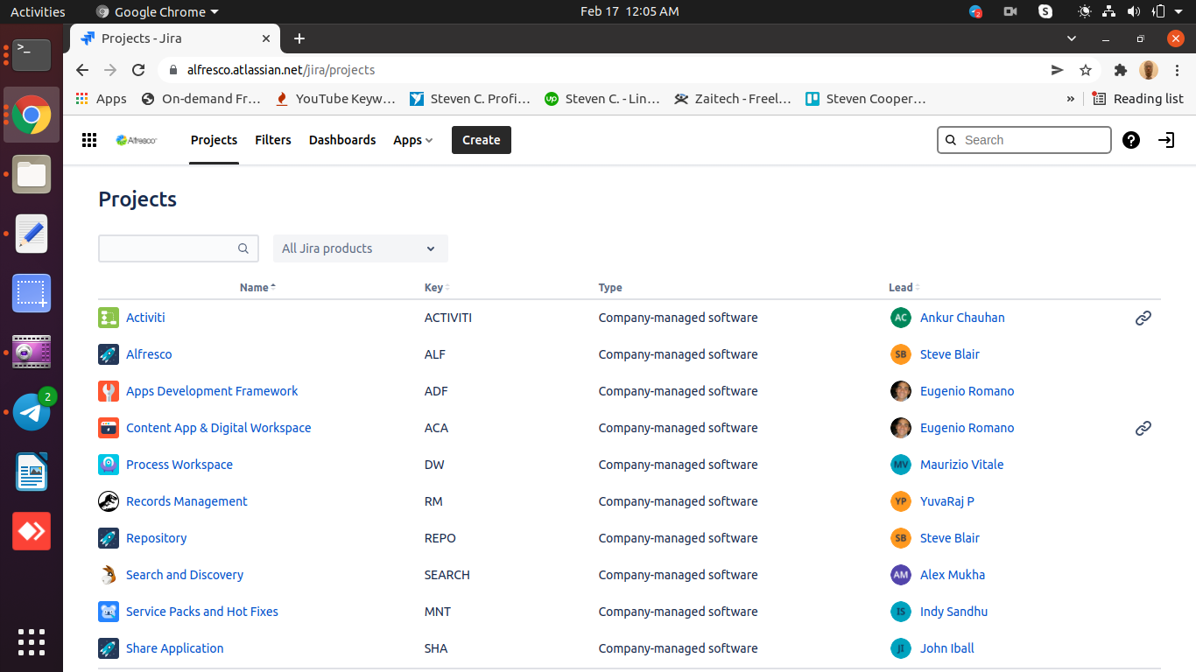Click the Activiti project avatar icon
1196x672 pixels.
109,318
